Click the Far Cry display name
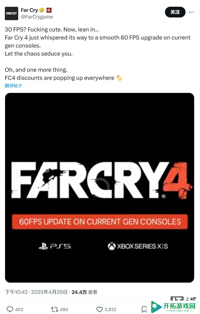200x314 pixels. [29, 10]
